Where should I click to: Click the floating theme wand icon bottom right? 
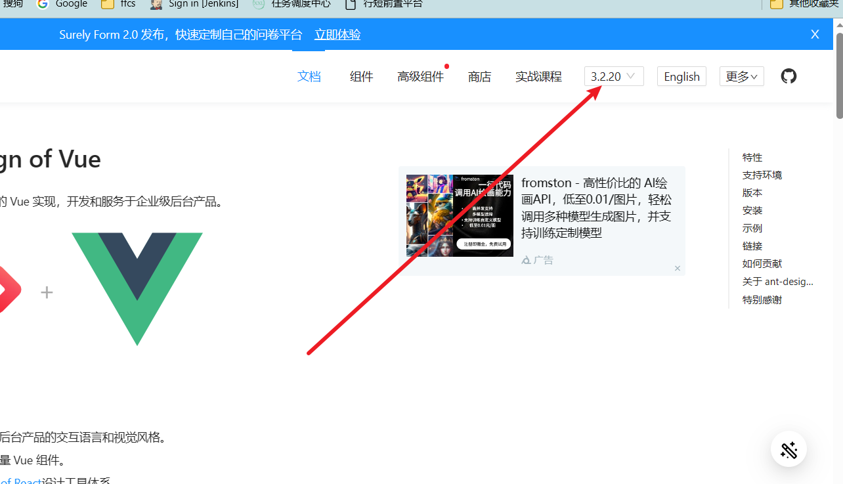(x=789, y=449)
